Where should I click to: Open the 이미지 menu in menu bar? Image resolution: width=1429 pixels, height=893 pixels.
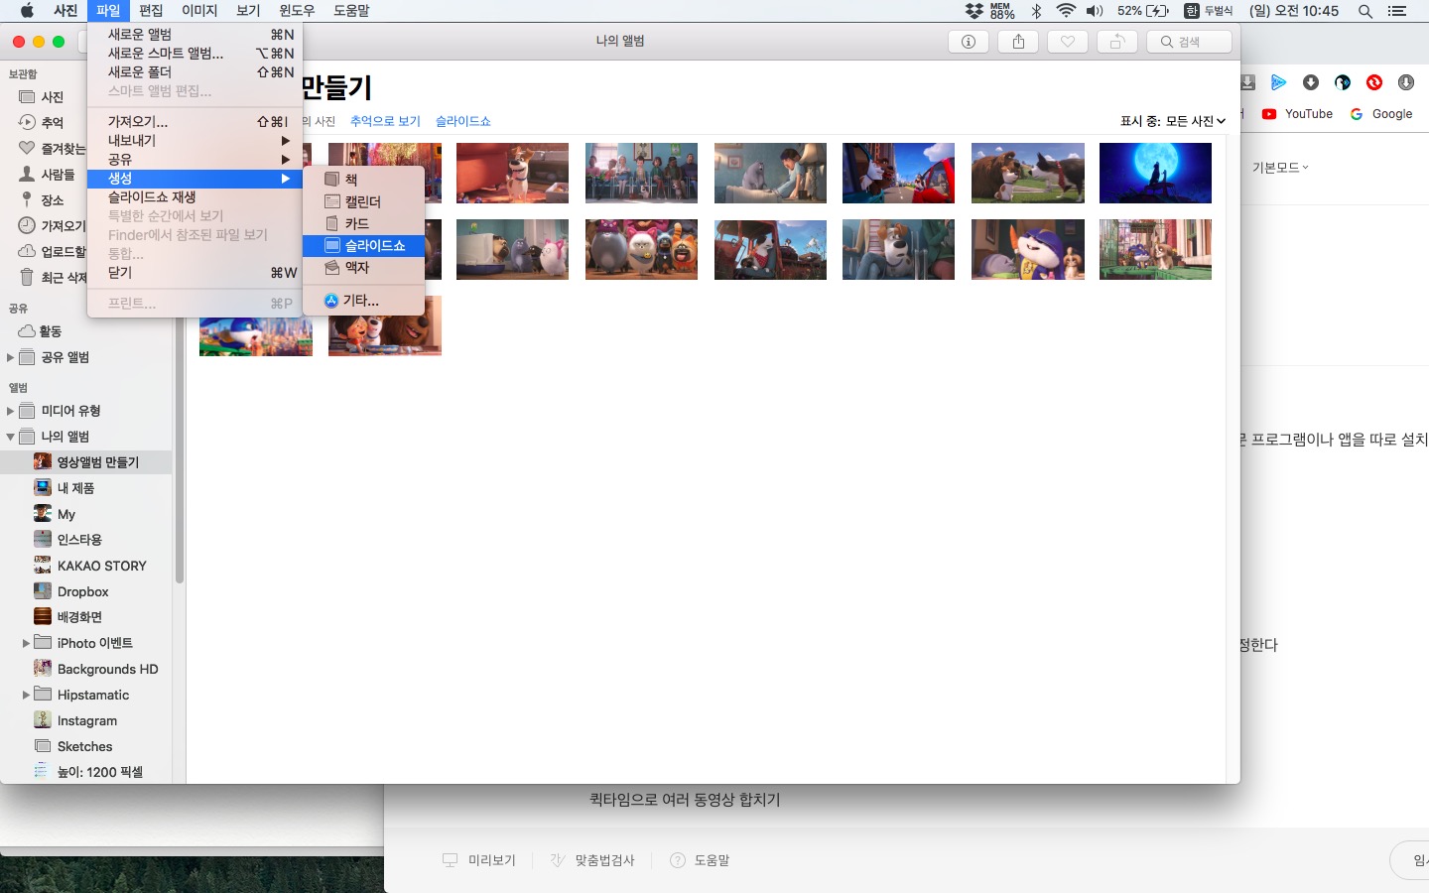point(199,11)
